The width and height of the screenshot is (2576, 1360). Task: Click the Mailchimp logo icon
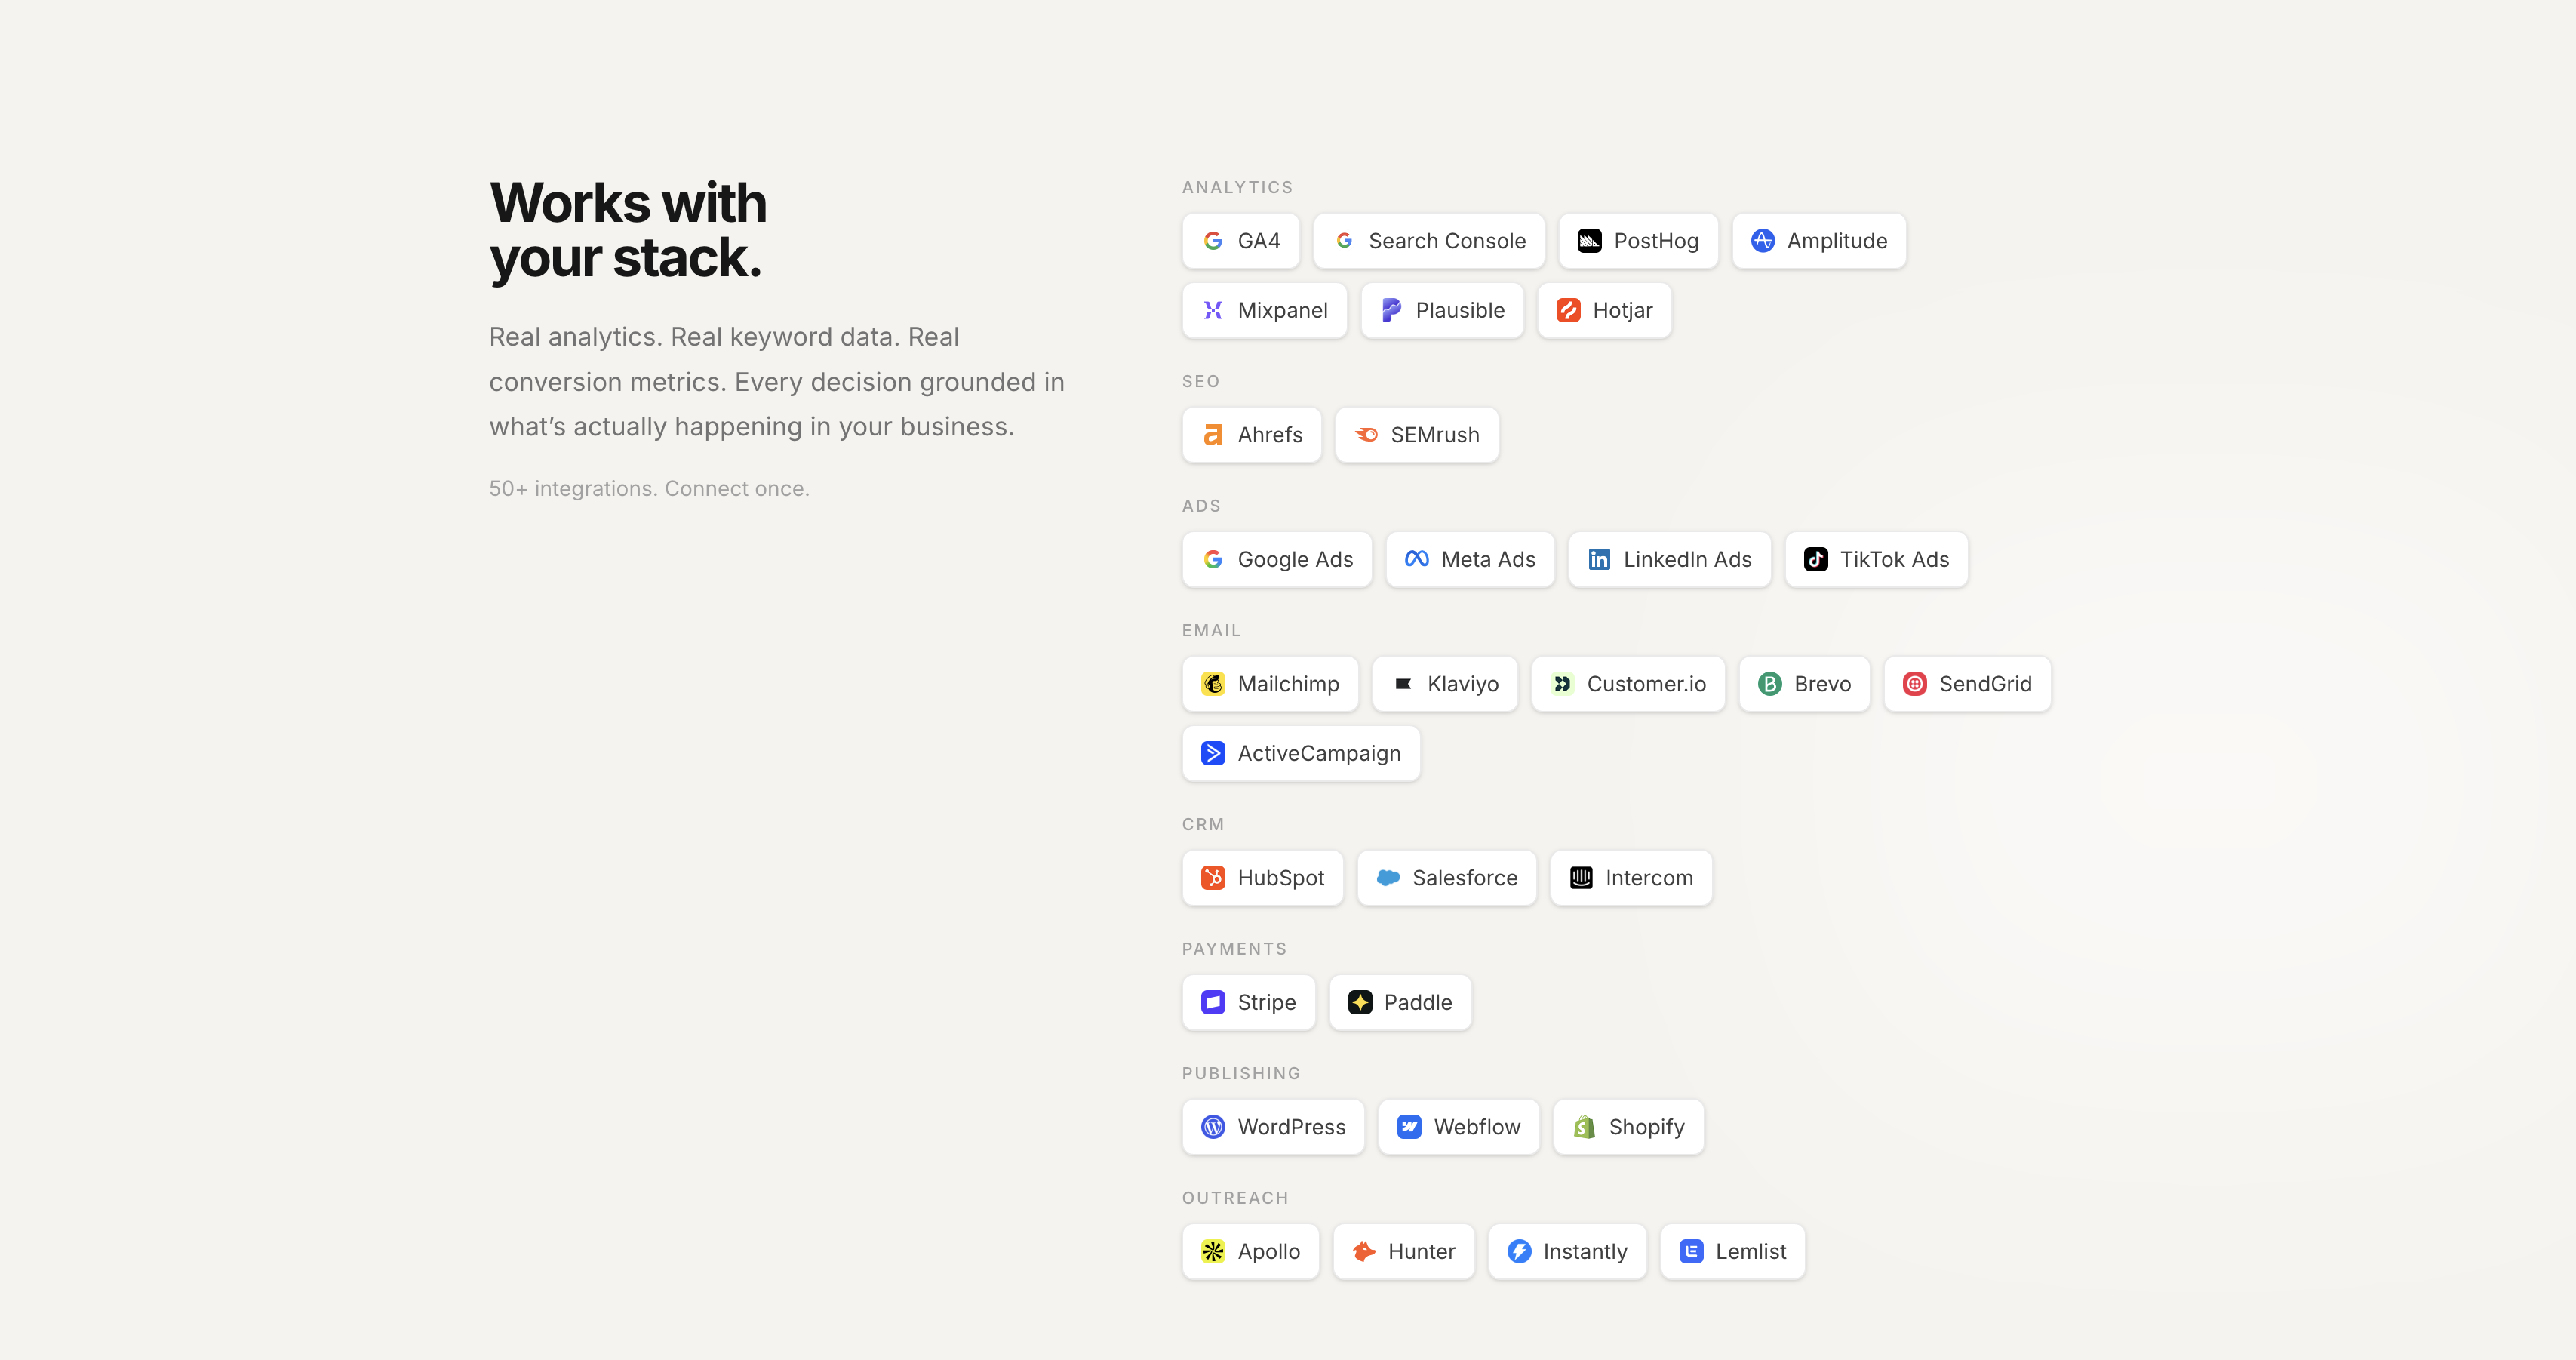pyautogui.click(x=1212, y=684)
